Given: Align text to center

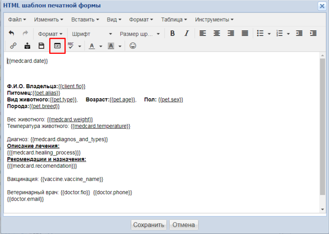Looking at the screenshot, I should click(x=217, y=33).
